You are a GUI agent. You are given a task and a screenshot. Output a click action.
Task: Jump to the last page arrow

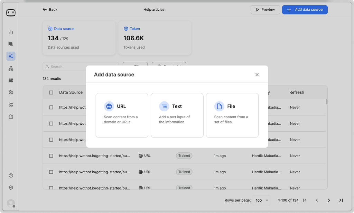[341, 200]
